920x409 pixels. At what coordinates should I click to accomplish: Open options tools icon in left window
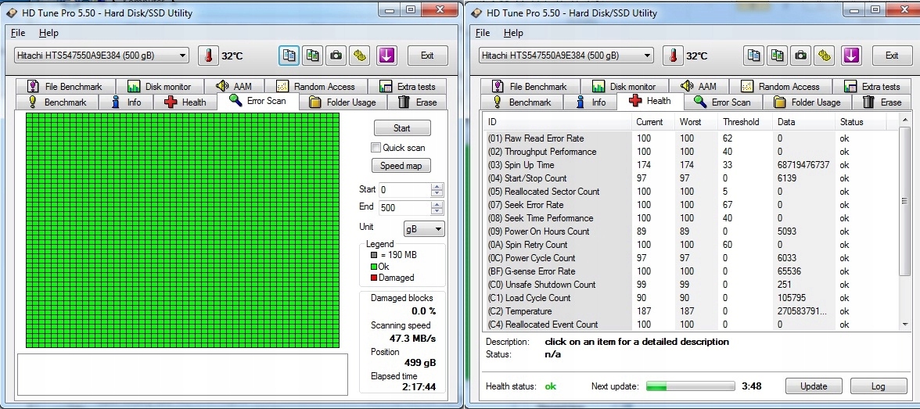click(x=360, y=56)
